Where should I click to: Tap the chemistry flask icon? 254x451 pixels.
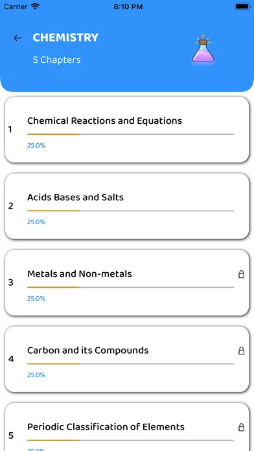pyautogui.click(x=203, y=49)
